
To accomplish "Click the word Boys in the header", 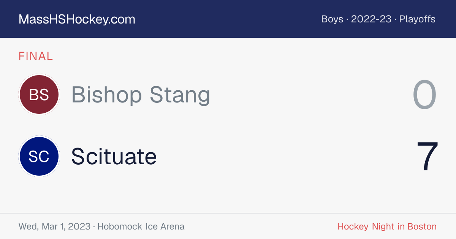I will pyautogui.click(x=332, y=19).
